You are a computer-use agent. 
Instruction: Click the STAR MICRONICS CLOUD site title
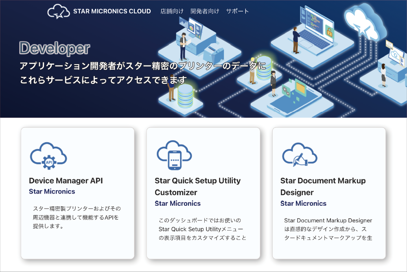[x=112, y=11]
